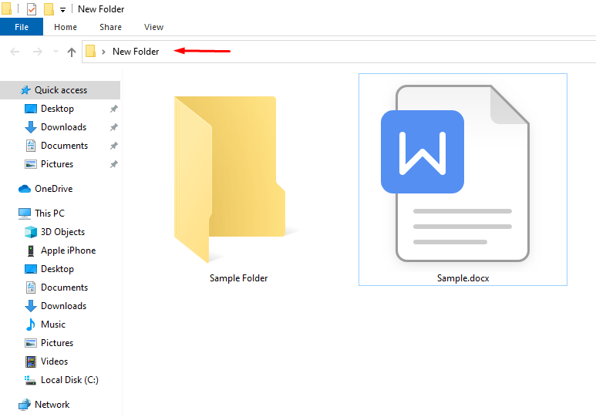Click the OneDrive cloud icon

pos(25,189)
